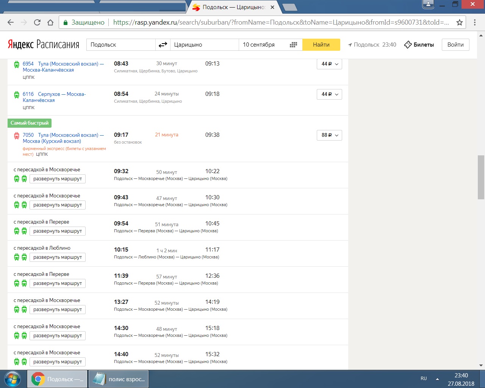The image size is (485, 388).
Task: Open the Билеты section
Action: tap(419, 45)
